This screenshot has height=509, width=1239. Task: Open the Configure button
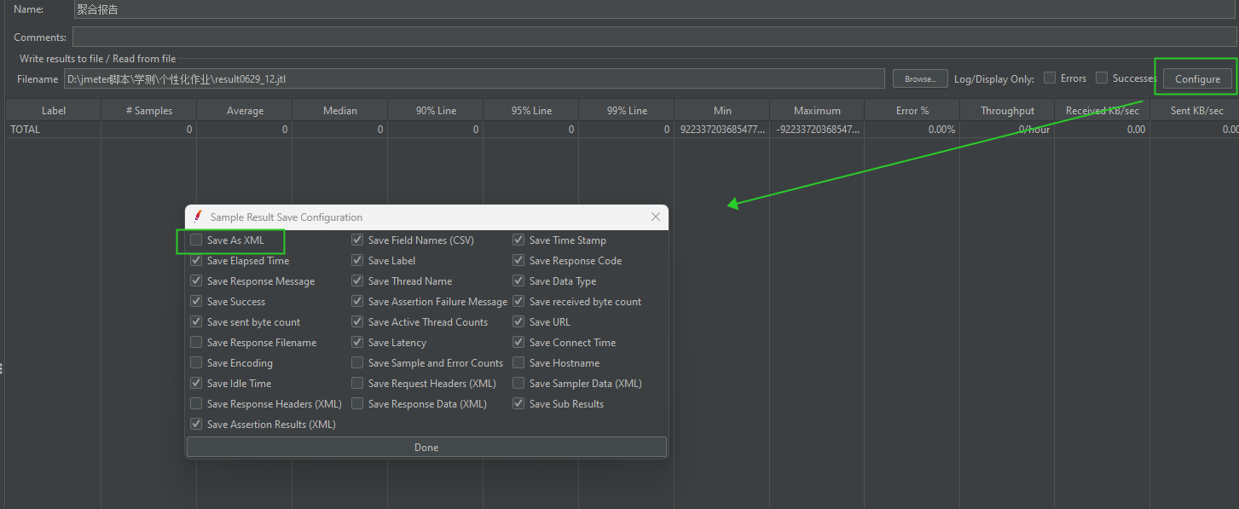point(1197,79)
